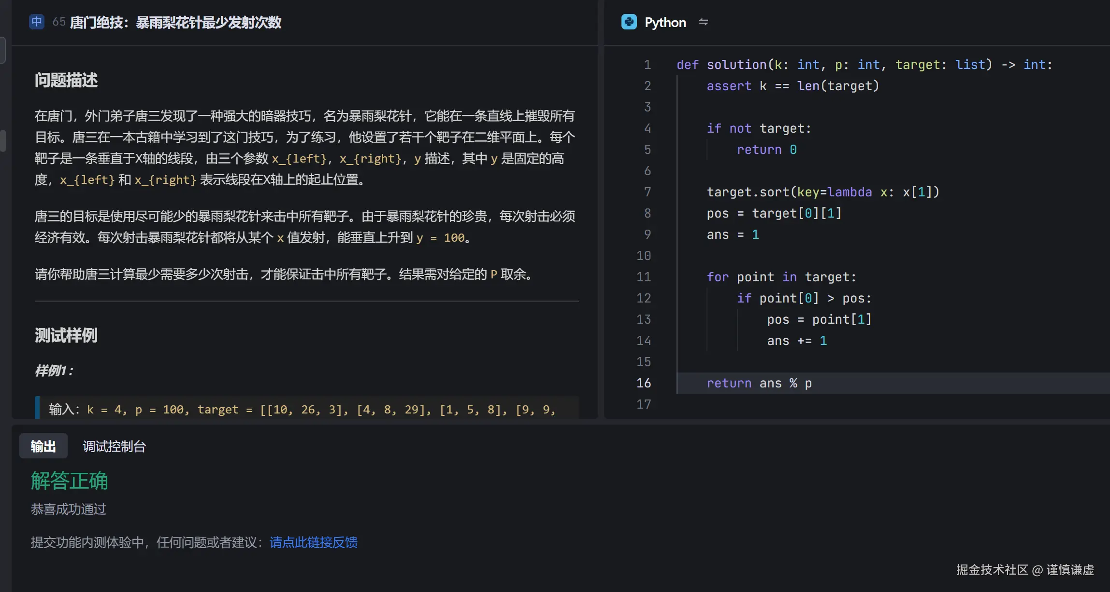The height and width of the screenshot is (592, 1110).
Task: Click the language switch arrows next to Python
Action: click(704, 22)
